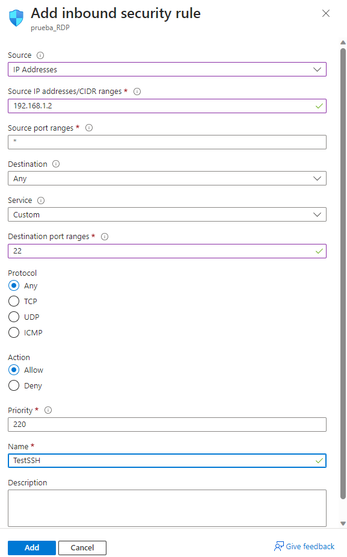This screenshot has height=557, width=347.
Task: Open the Give feedback link
Action: click(x=304, y=546)
